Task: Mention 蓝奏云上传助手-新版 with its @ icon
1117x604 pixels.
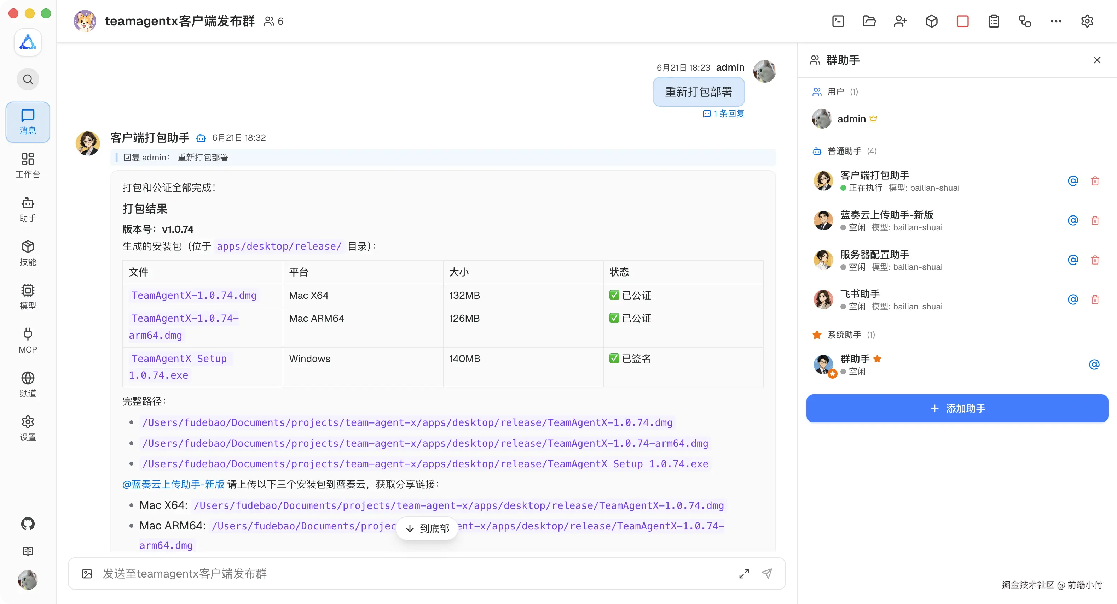Action: [x=1073, y=220]
